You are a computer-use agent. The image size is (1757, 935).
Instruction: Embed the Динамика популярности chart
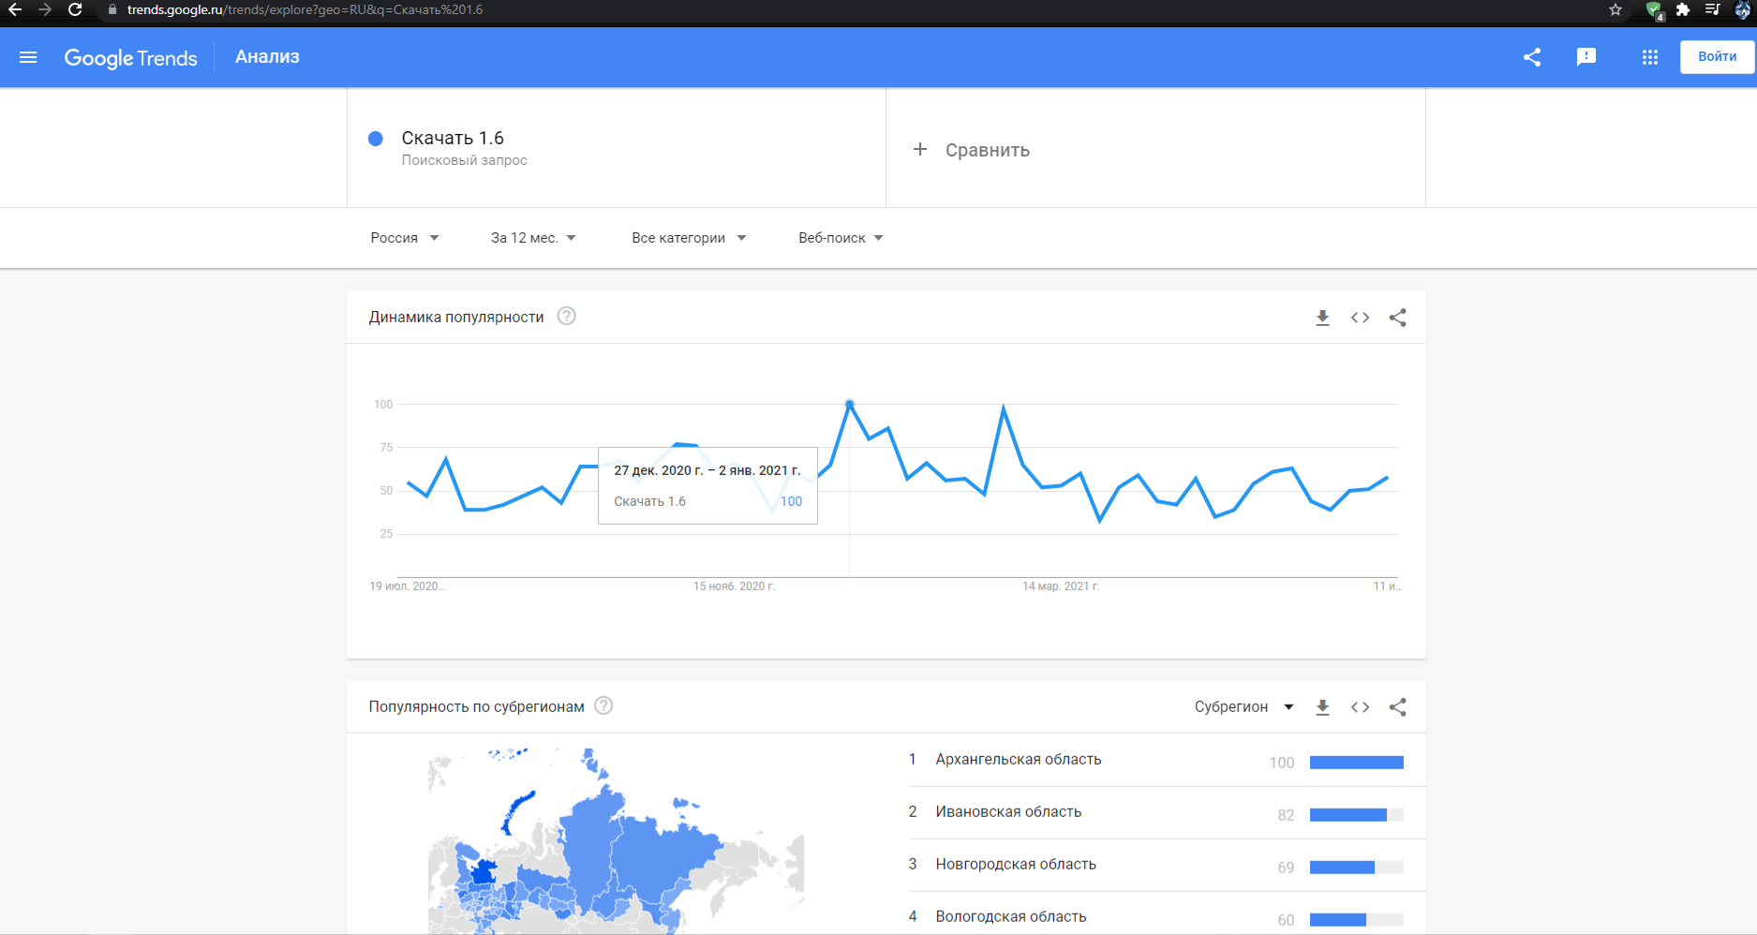click(x=1360, y=318)
